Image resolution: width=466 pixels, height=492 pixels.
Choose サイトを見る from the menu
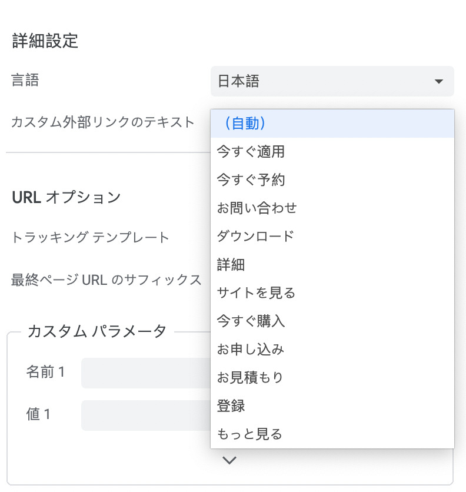tap(332, 292)
